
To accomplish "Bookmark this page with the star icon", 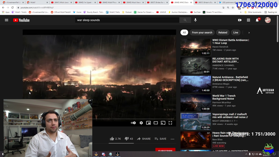I will pos(233,7).
